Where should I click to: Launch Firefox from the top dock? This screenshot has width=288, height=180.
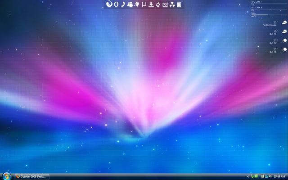(109, 4)
